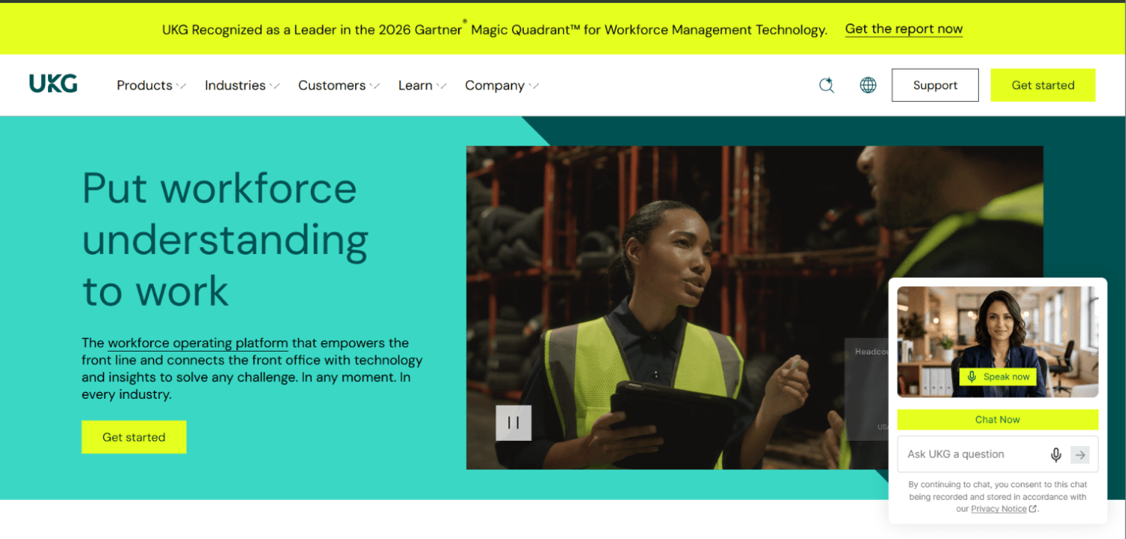The image size is (1126, 539).
Task: Submit chat question with the arrow icon
Action: (x=1080, y=454)
